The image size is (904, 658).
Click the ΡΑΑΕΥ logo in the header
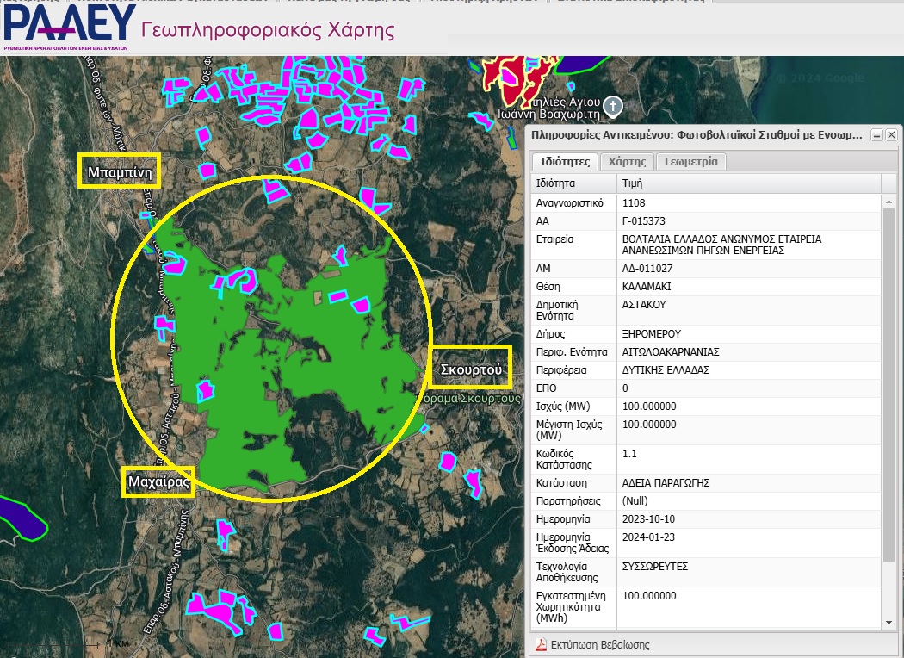point(69,27)
